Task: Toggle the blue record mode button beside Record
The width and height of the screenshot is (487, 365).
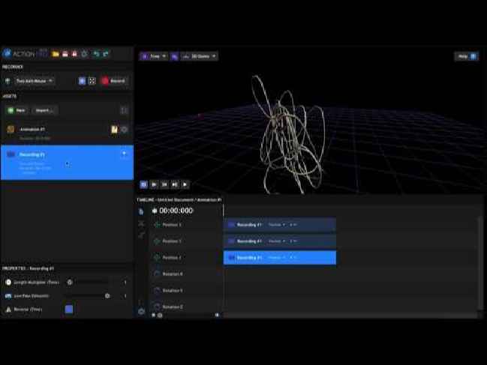Action: point(82,81)
